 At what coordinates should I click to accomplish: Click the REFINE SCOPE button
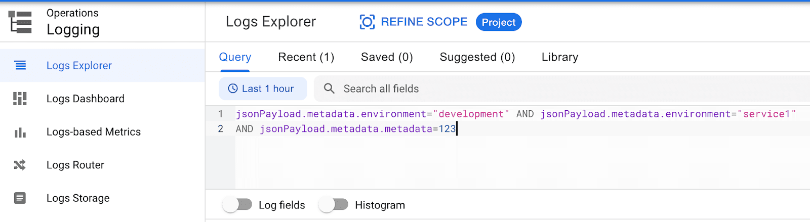pyautogui.click(x=414, y=22)
